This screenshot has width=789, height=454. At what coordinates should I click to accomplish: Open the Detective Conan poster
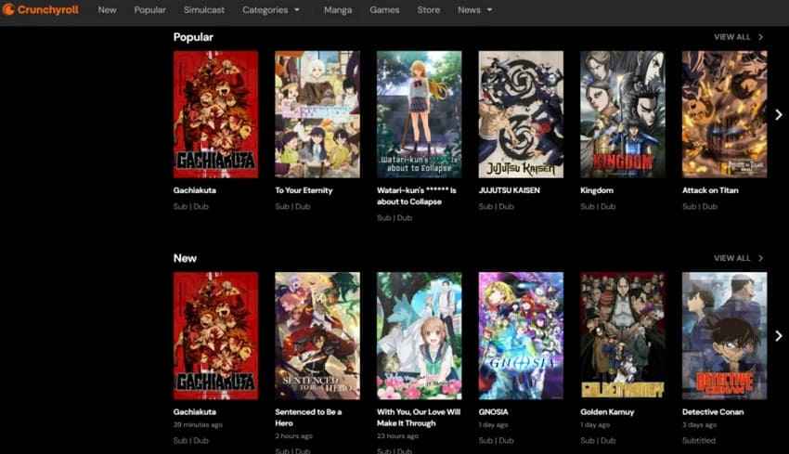point(725,336)
